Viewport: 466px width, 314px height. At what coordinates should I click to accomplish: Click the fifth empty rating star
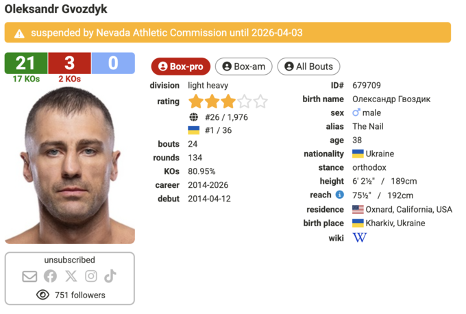(260, 102)
